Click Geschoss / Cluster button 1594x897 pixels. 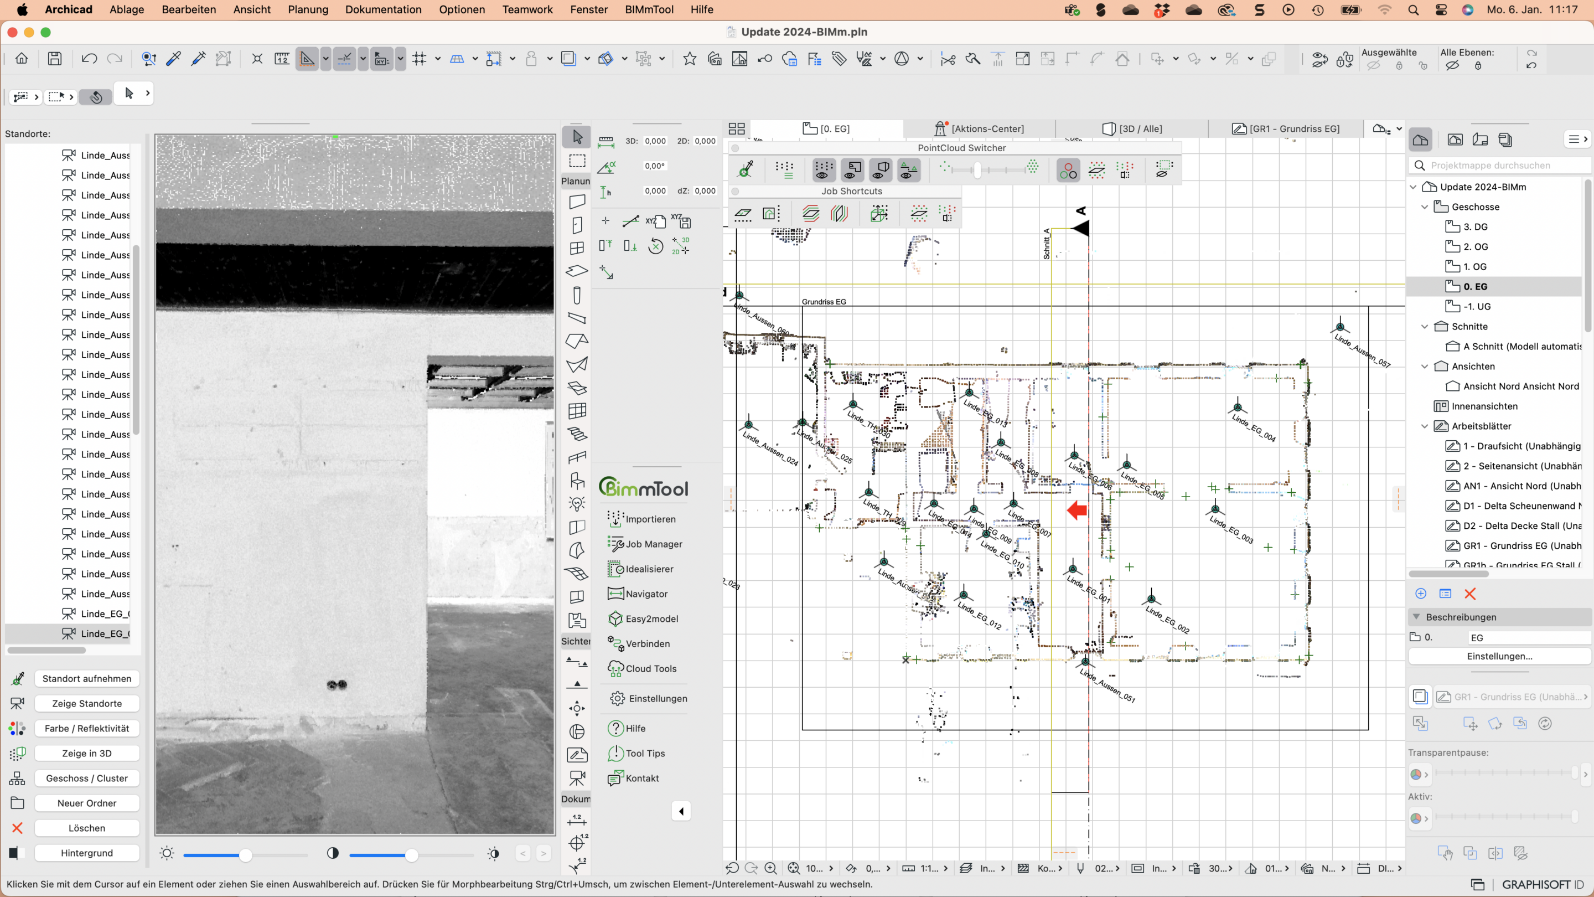click(x=87, y=777)
